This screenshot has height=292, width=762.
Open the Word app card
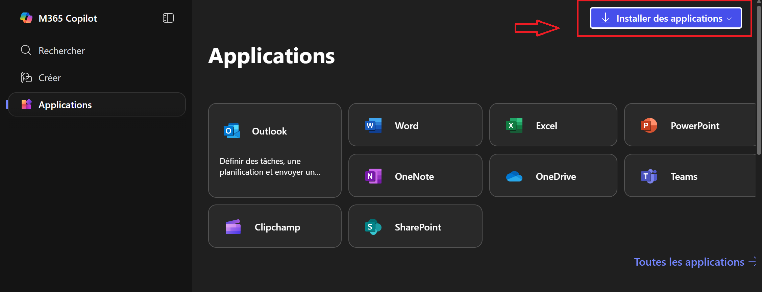[x=415, y=125]
